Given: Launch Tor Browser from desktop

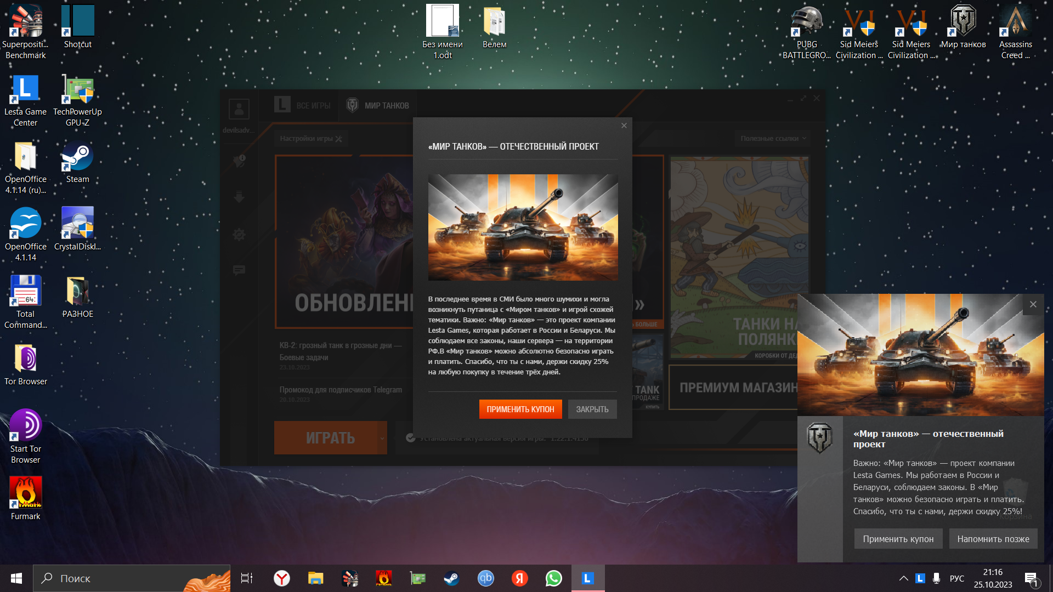Looking at the screenshot, I should click(26, 365).
